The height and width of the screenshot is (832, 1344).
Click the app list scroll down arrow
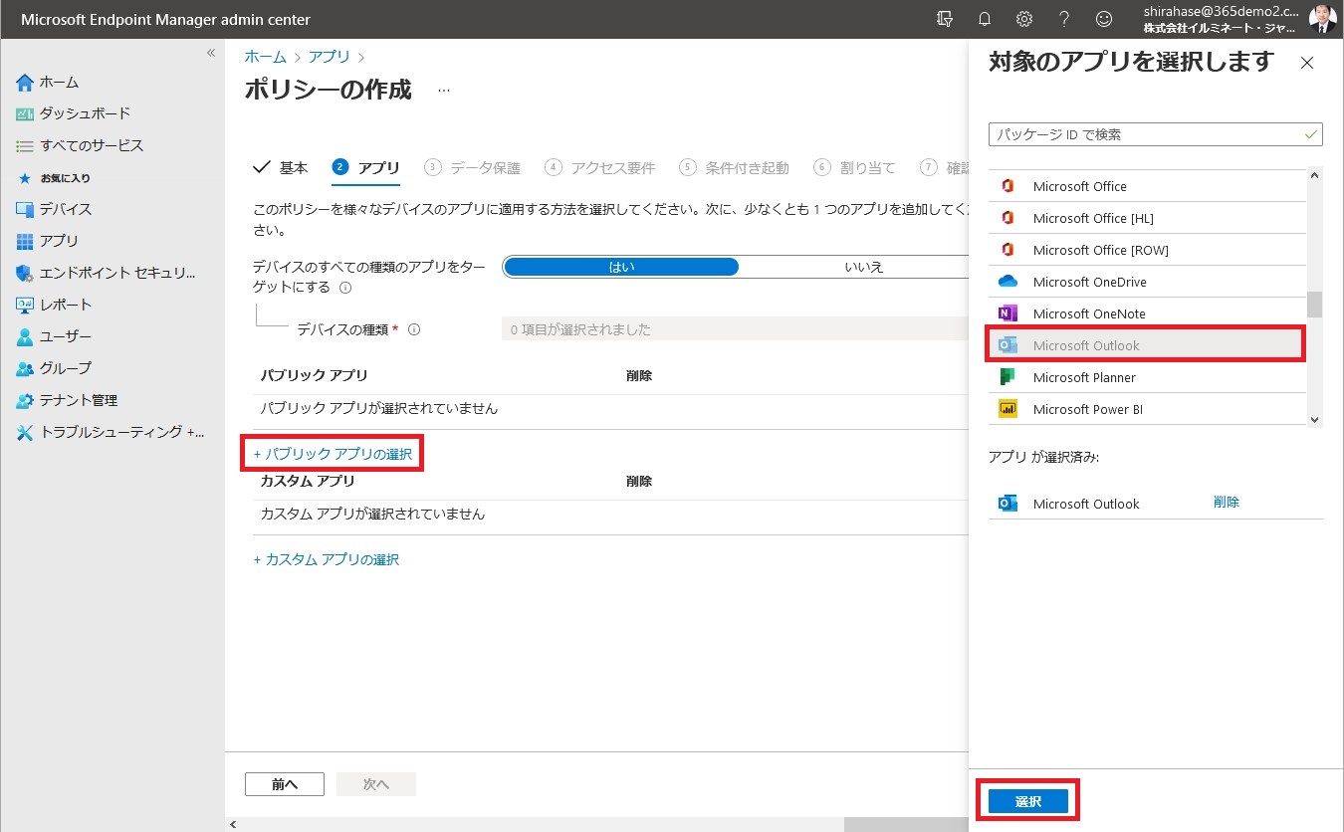pyautogui.click(x=1315, y=420)
